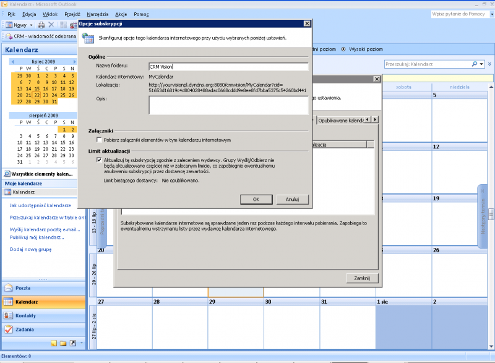Select the Print toolbar icon
The image size is (495, 363).
pyautogui.click(x=41, y=25)
